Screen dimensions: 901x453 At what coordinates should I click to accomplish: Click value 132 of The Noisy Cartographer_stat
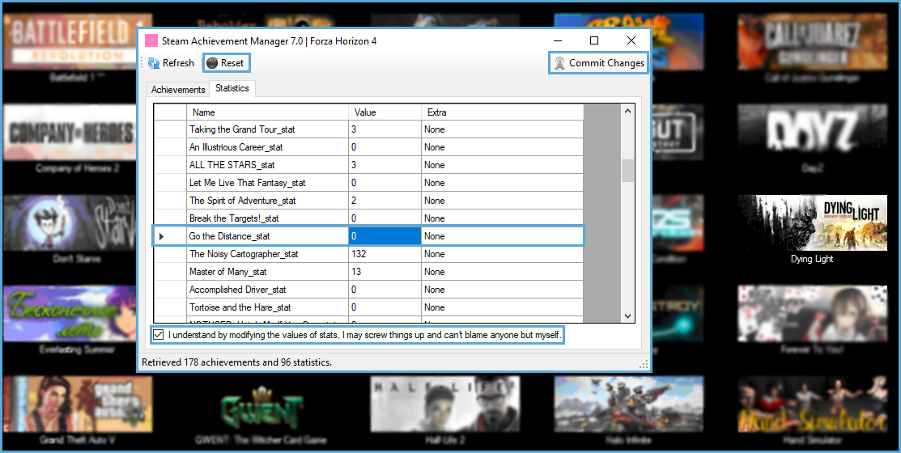[385, 254]
